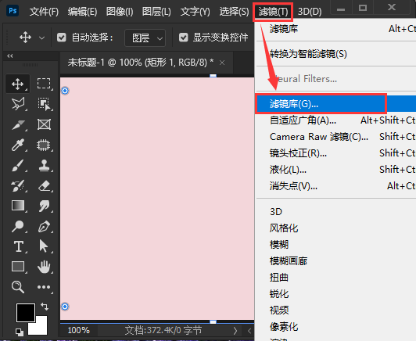416x341 pixels.
Task: Toggle the 显示变换控件 checkbox
Action: [183, 38]
